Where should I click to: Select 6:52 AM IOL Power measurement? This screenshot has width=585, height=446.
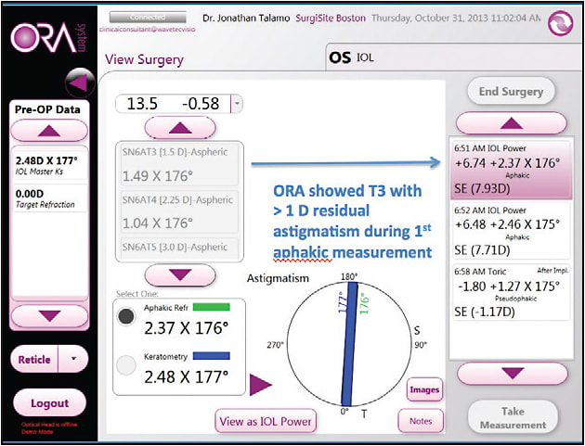tap(511, 231)
